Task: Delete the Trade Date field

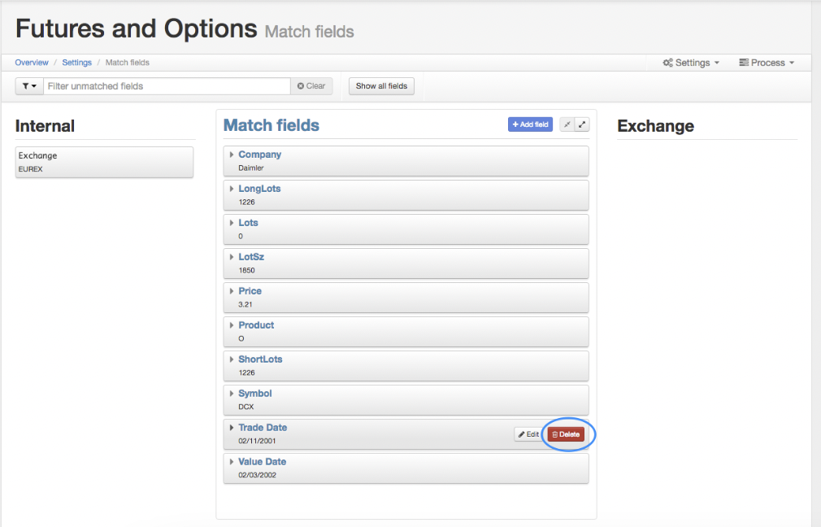Action: [566, 434]
